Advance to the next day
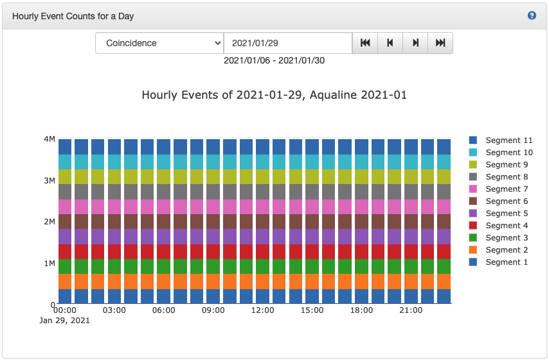Viewport: 549px width, 361px height. [x=415, y=43]
